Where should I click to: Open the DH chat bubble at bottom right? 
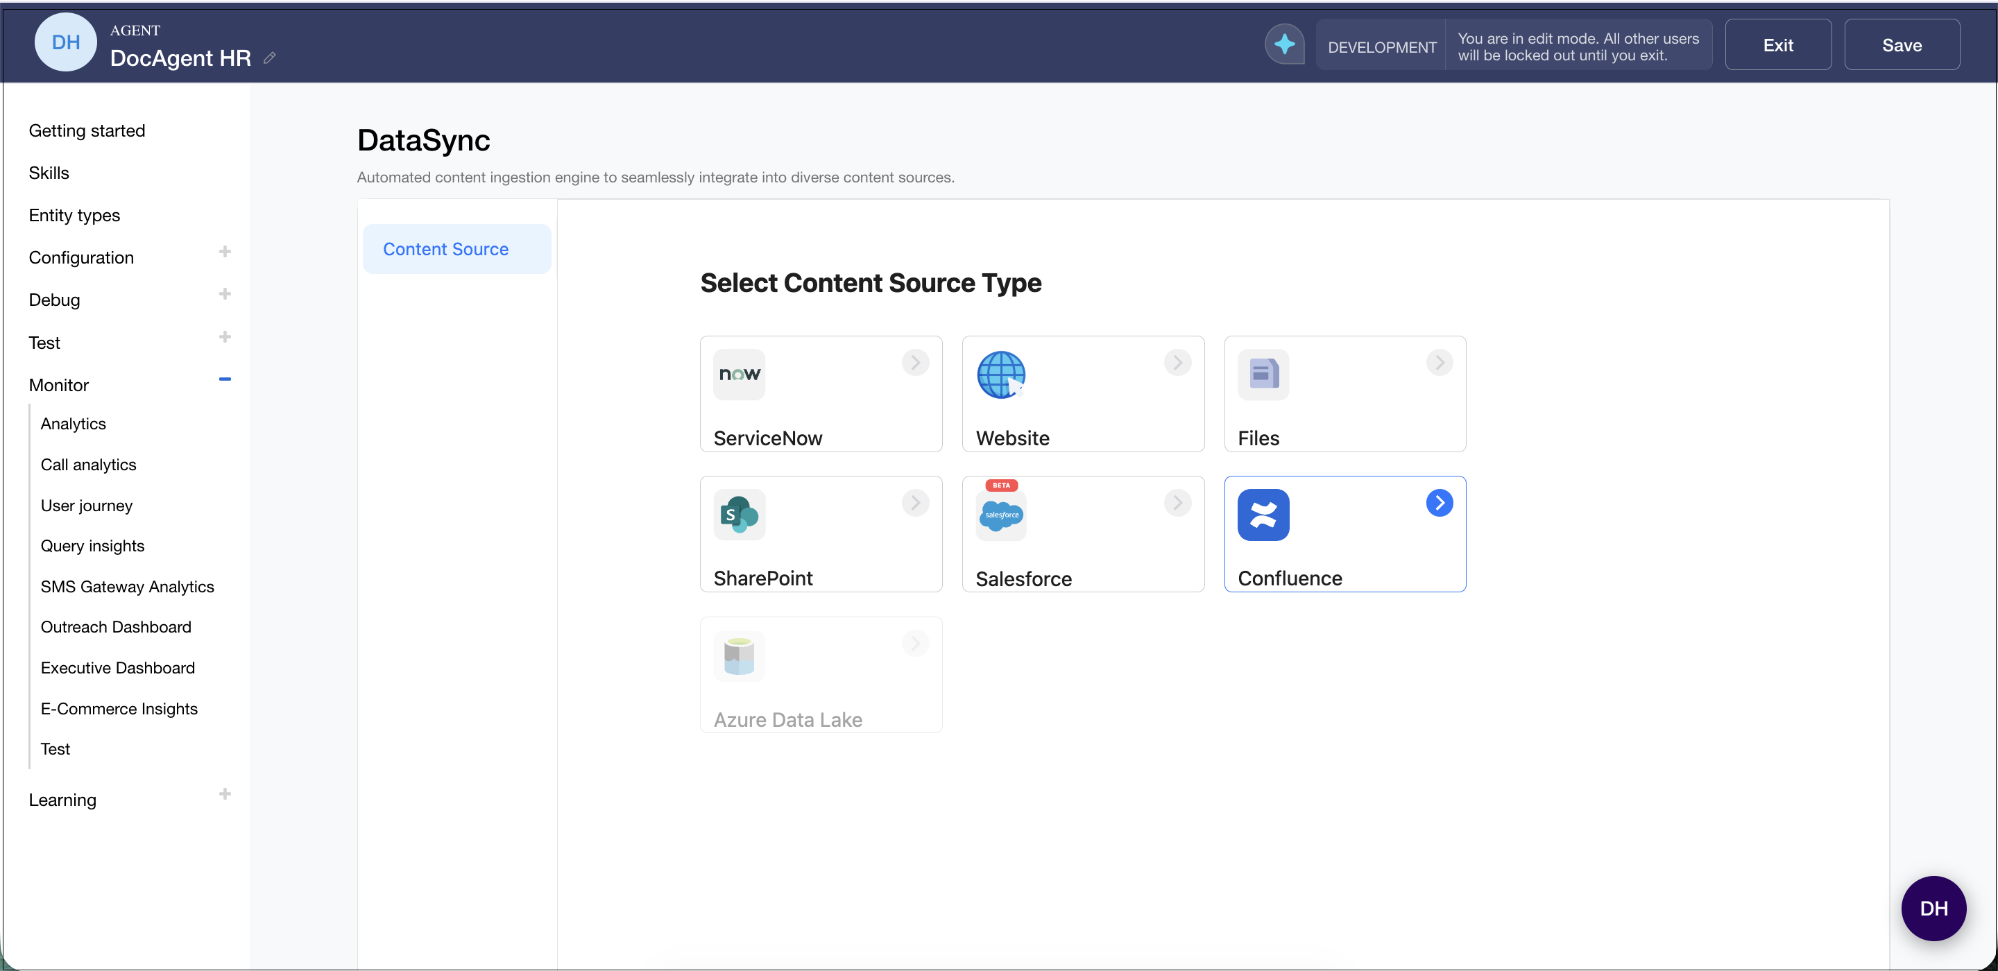point(1933,908)
